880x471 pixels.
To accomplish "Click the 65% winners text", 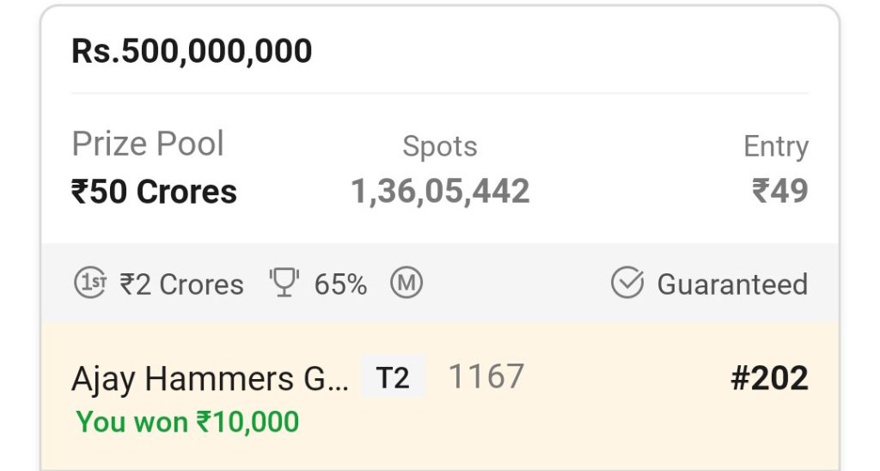I will pos(340,284).
